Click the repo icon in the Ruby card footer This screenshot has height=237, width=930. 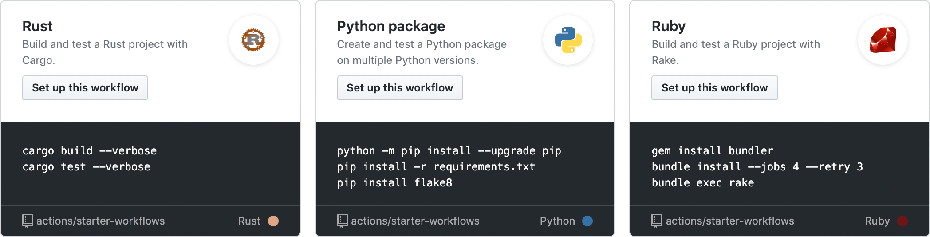pos(657,221)
